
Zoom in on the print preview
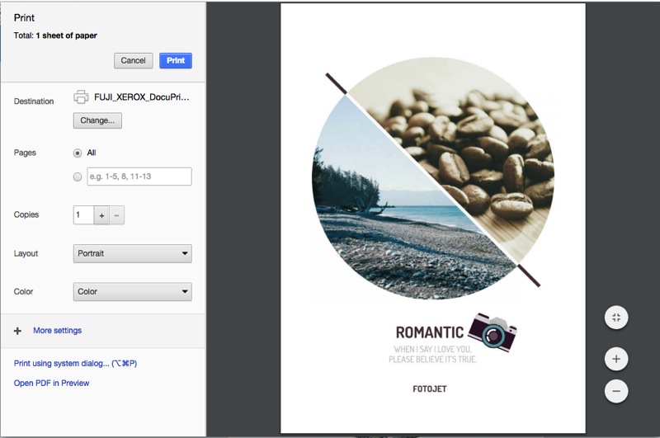point(616,360)
